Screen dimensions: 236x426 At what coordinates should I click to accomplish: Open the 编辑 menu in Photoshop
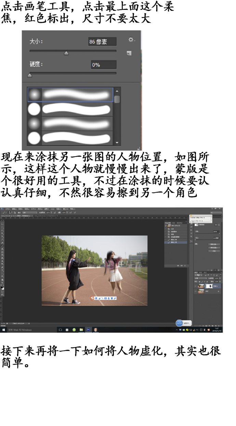point(14,209)
